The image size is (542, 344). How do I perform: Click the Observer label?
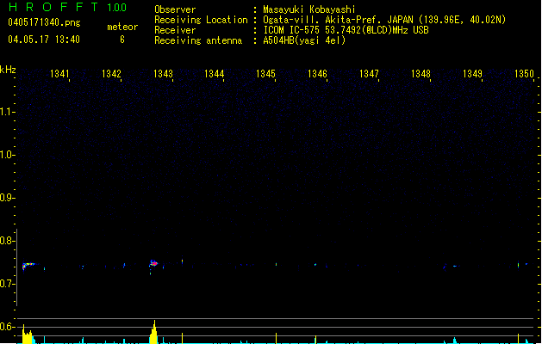tap(175, 9)
